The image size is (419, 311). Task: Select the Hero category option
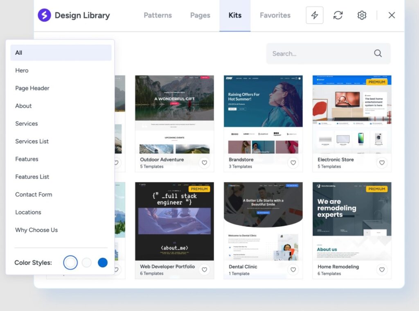[x=22, y=70]
